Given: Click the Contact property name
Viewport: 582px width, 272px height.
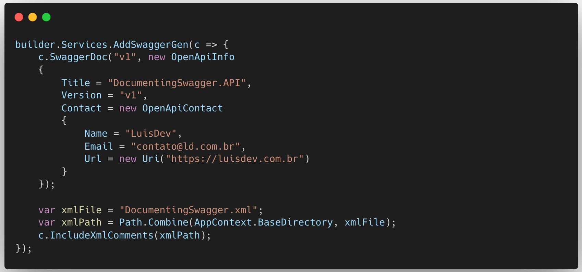Looking at the screenshot, I should tap(81, 108).
